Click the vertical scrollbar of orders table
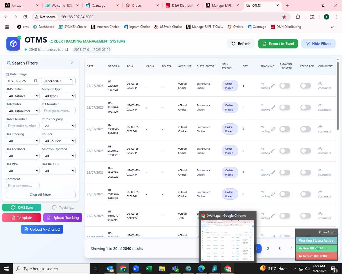Screen dimensions: 342x274 [x=338, y=96]
